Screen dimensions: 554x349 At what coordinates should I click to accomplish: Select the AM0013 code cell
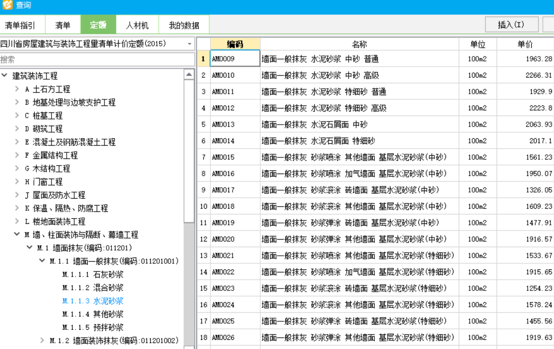235,125
